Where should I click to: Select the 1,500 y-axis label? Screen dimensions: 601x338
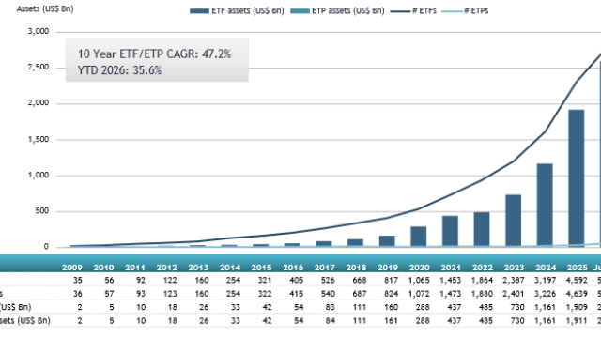[x=39, y=139]
